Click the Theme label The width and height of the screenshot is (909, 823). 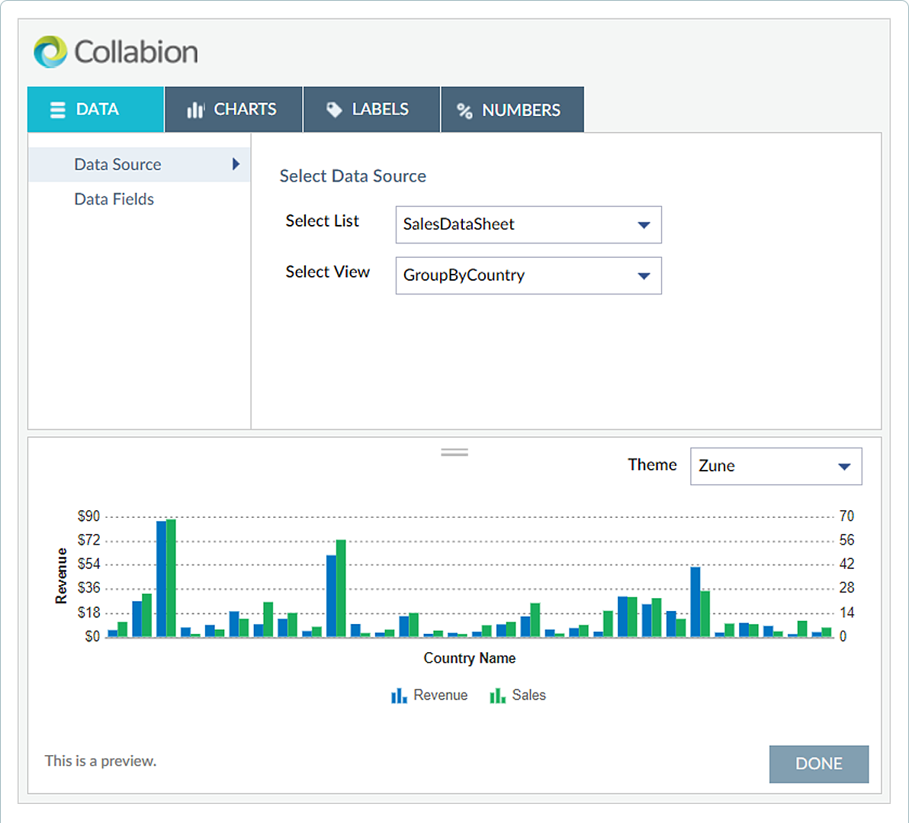652,465
